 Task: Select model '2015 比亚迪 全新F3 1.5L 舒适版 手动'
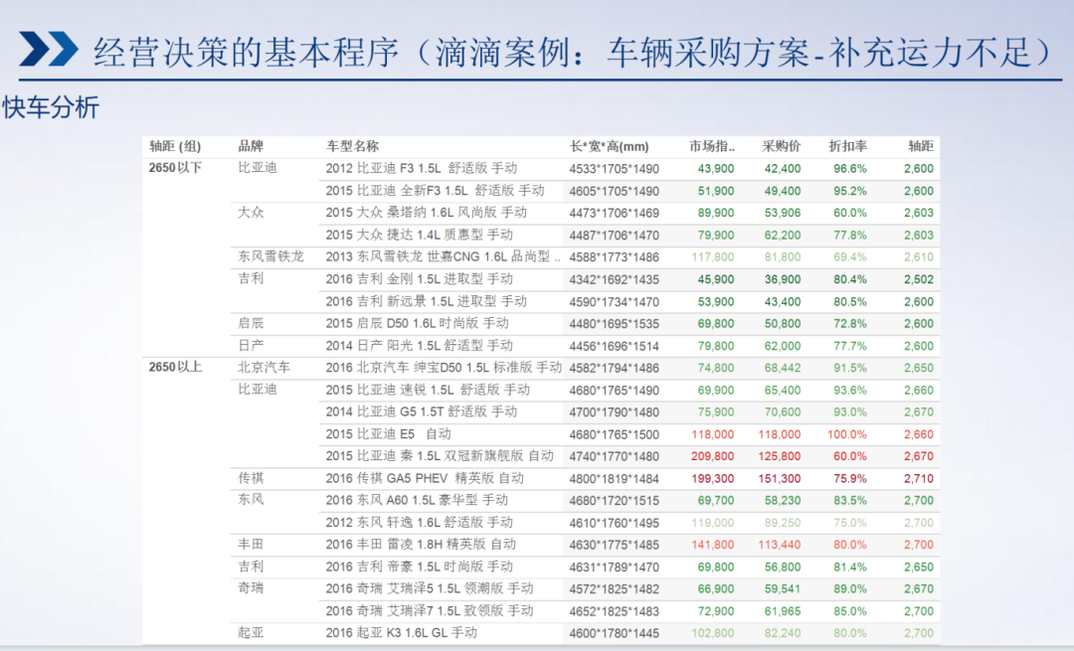pyautogui.click(x=435, y=191)
